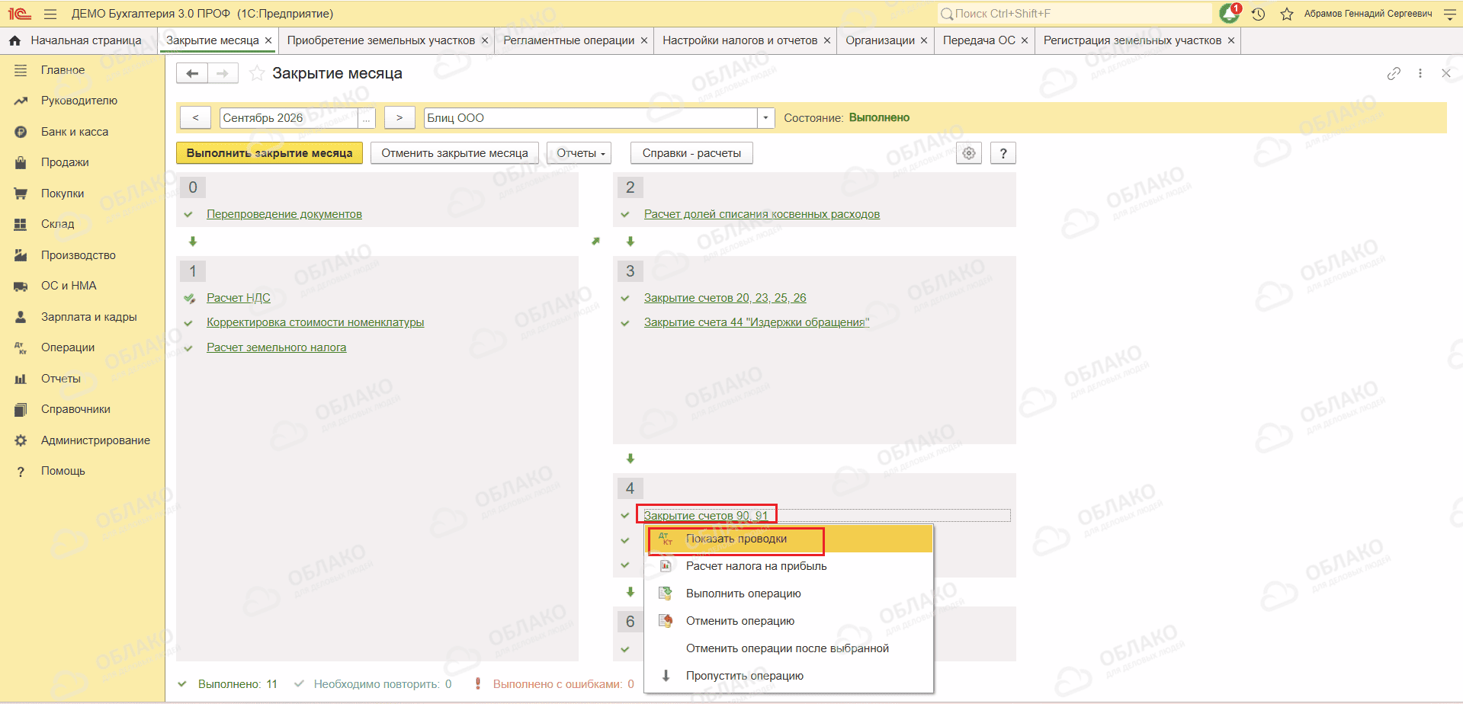Open Продажи section in sidebar

[65, 162]
